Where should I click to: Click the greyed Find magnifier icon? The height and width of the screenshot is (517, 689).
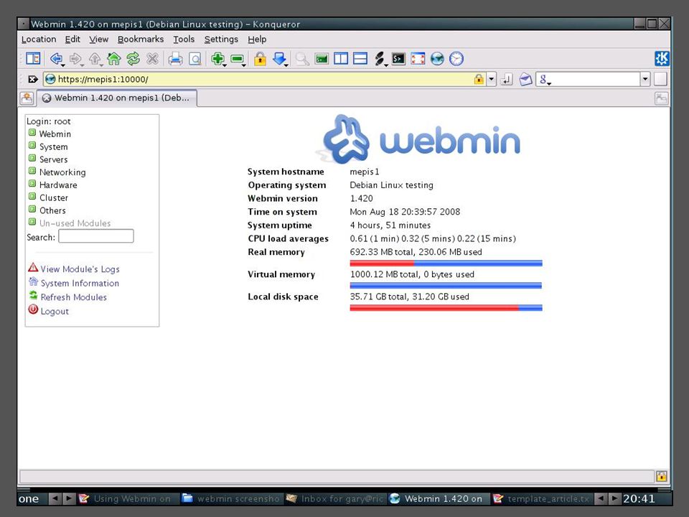tap(302, 58)
